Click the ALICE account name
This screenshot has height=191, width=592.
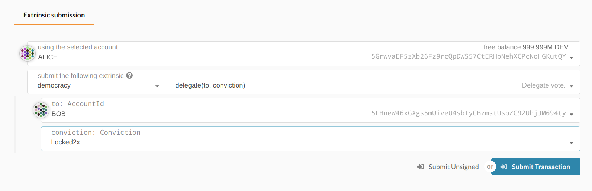48,57
